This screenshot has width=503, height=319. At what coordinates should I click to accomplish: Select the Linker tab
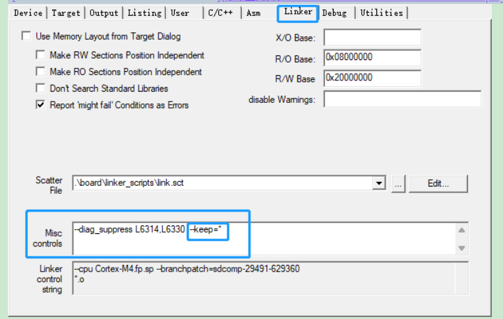pyautogui.click(x=298, y=12)
